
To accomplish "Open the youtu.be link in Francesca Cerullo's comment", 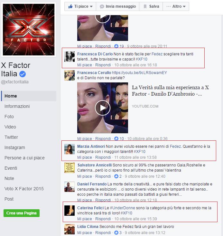I will click(139, 72).
